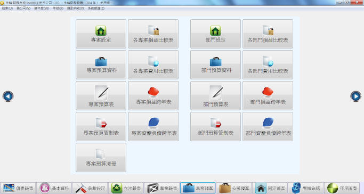The height and width of the screenshot is (194, 364).
Task: Open the 各專案損益比較表 report
Action: 153,34
